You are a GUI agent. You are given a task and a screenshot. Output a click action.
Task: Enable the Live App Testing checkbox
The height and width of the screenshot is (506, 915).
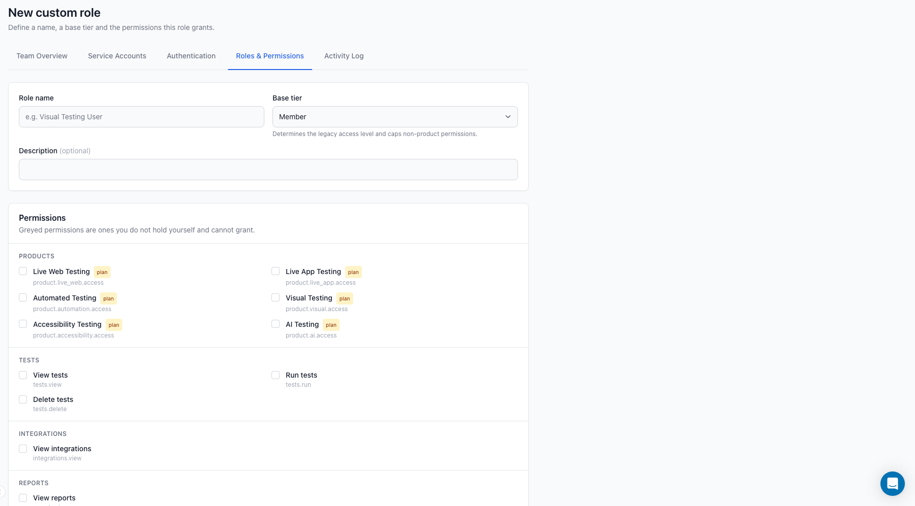coord(276,271)
